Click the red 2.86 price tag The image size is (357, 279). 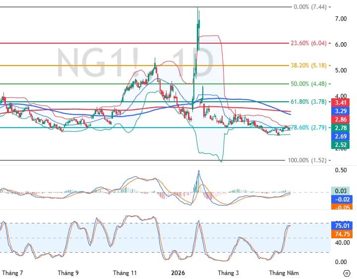pyautogui.click(x=340, y=120)
